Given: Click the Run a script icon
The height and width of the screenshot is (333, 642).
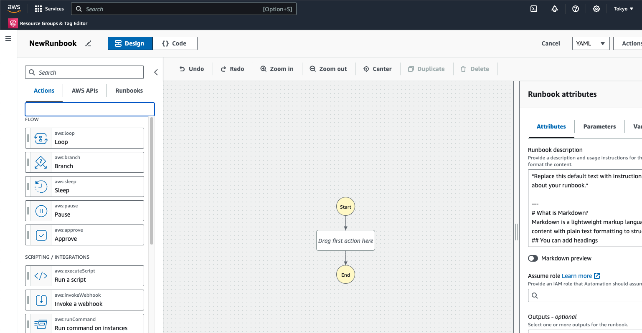Looking at the screenshot, I should click(x=41, y=276).
